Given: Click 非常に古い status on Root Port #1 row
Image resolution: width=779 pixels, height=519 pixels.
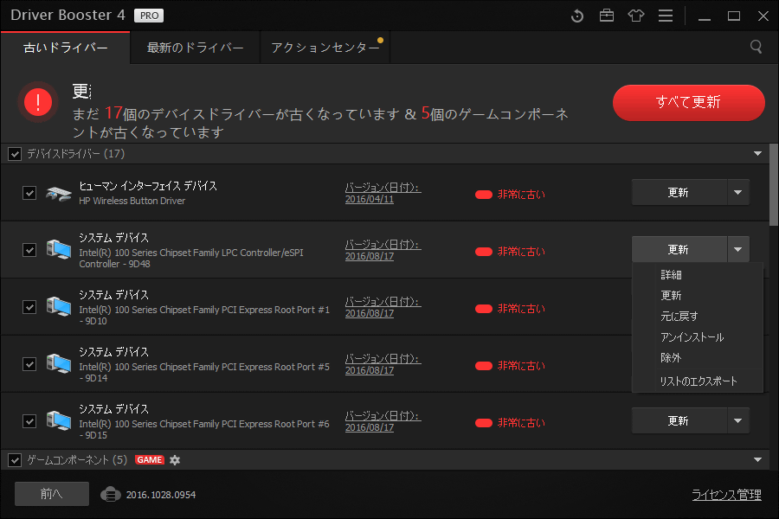Looking at the screenshot, I should coord(510,309).
